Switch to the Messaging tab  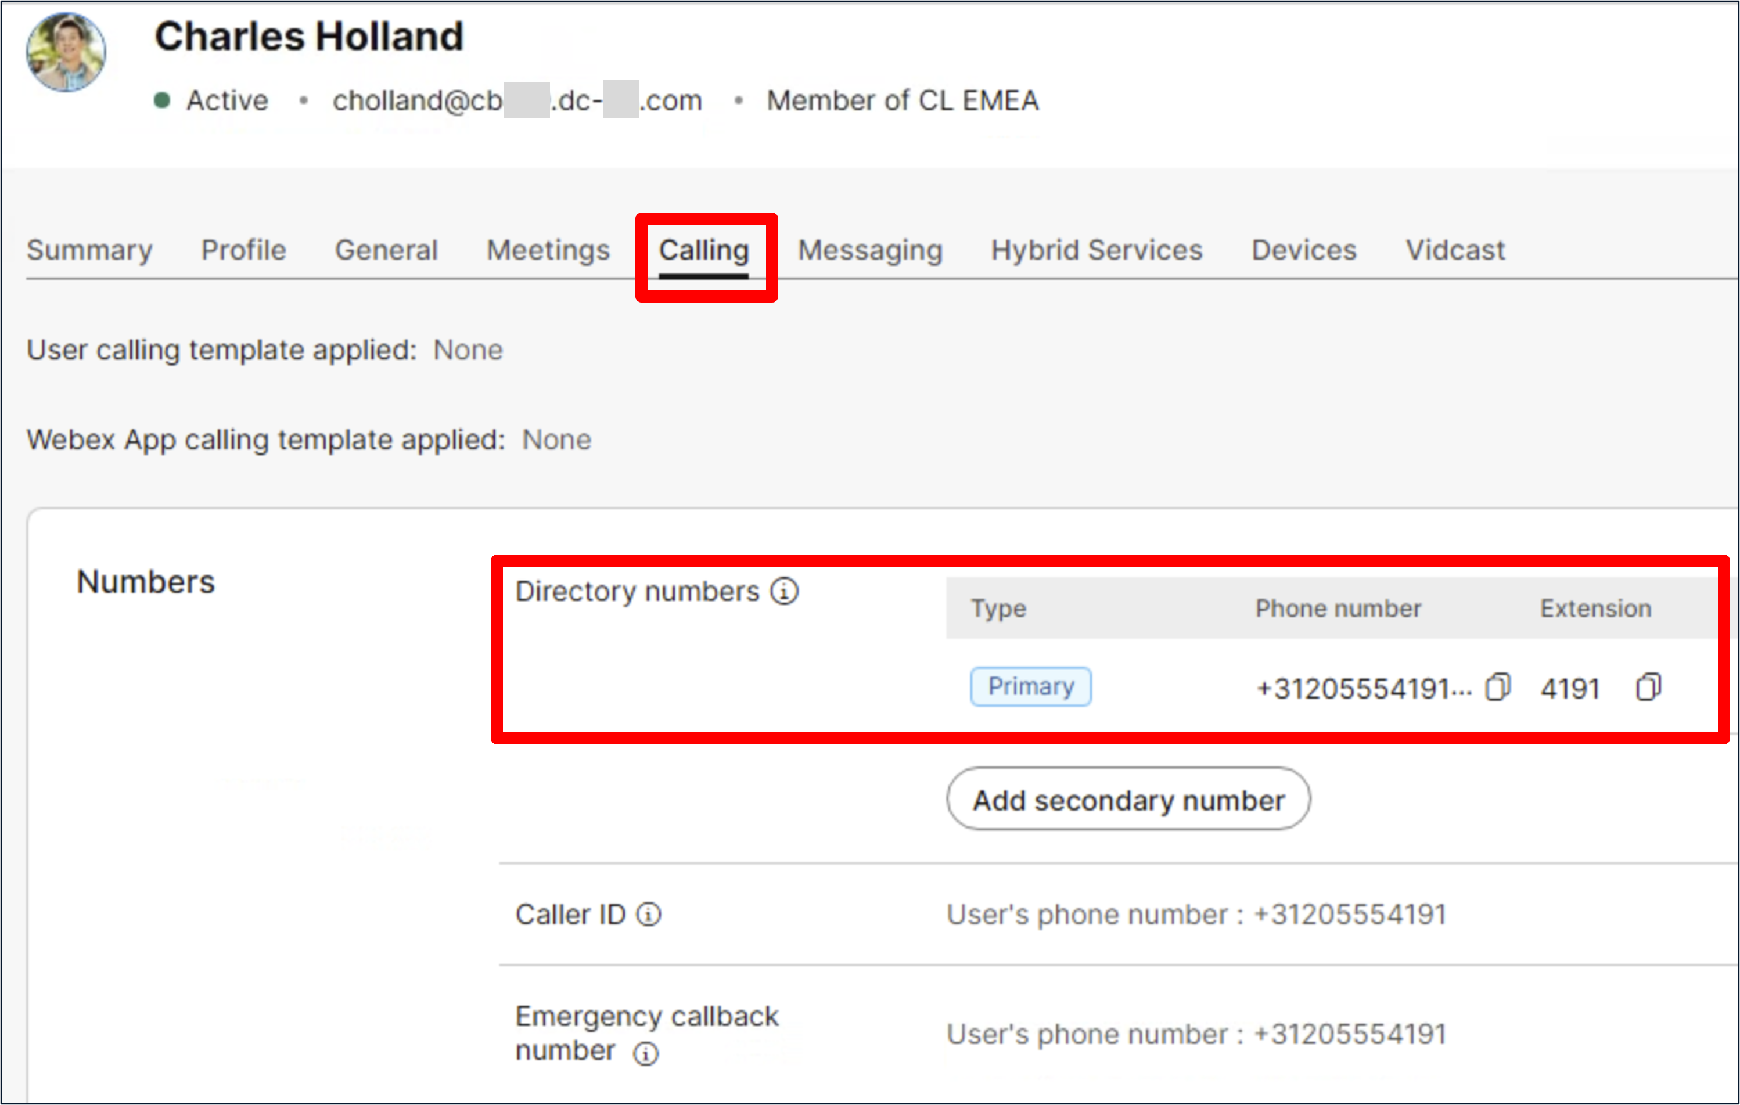(x=870, y=251)
